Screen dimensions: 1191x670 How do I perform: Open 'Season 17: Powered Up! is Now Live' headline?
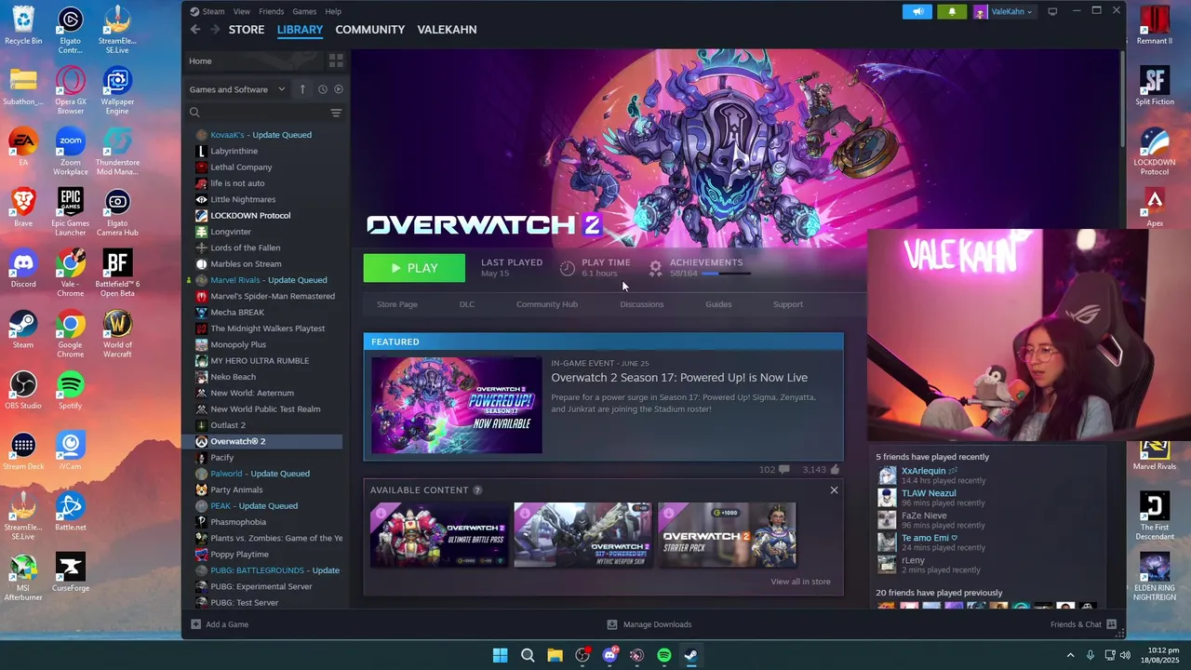point(679,378)
